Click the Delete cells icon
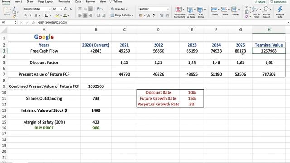Viewport: 290px width, 163px height. 224,9
